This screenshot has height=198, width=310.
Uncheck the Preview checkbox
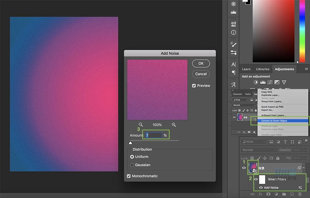(x=194, y=85)
